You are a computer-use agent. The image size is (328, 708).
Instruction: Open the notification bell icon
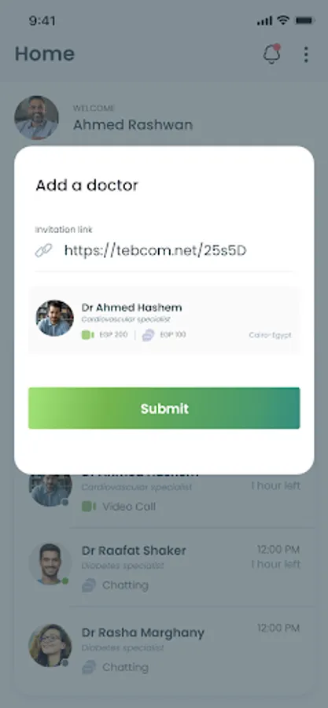[271, 54]
